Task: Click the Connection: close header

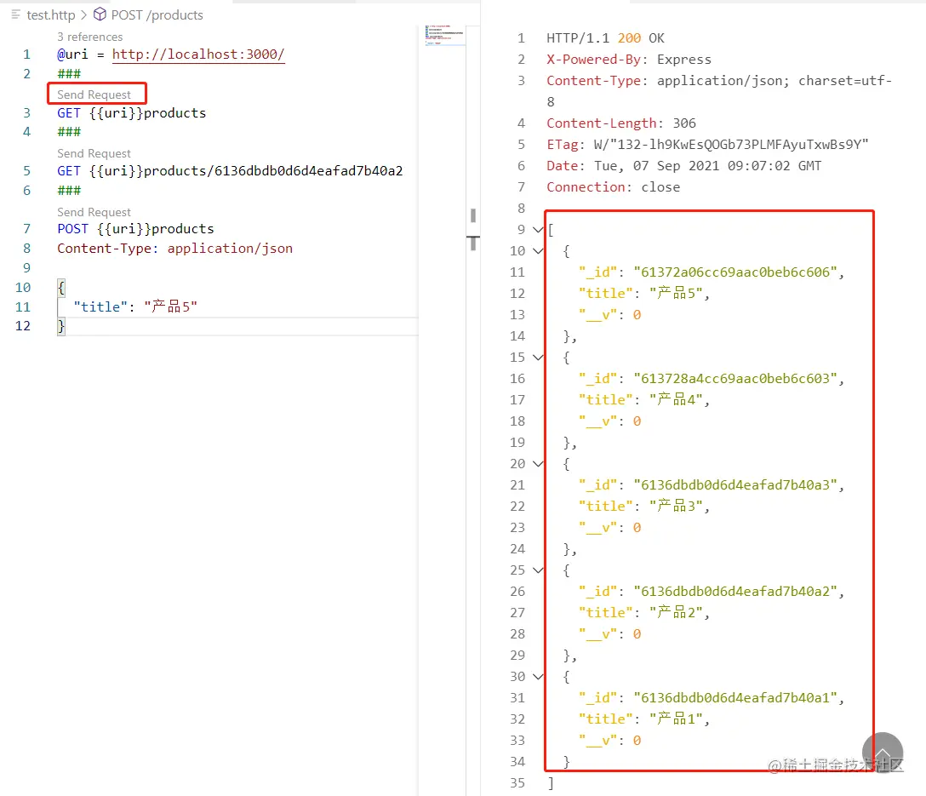Action: tap(613, 187)
